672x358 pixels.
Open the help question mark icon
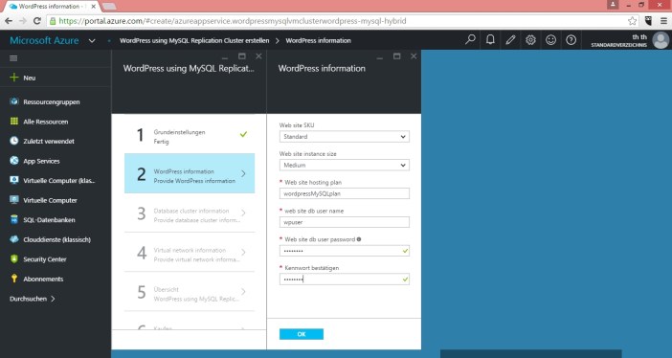click(571, 40)
